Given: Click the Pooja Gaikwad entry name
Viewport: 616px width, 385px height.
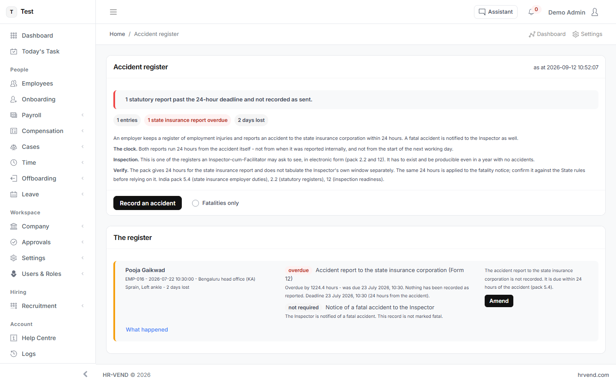Looking at the screenshot, I should coord(145,270).
